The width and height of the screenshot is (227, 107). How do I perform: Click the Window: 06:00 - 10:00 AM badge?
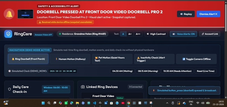[x=56, y=89]
